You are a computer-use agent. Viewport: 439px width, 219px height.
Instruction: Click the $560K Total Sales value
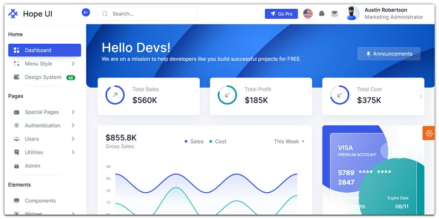[x=145, y=100]
